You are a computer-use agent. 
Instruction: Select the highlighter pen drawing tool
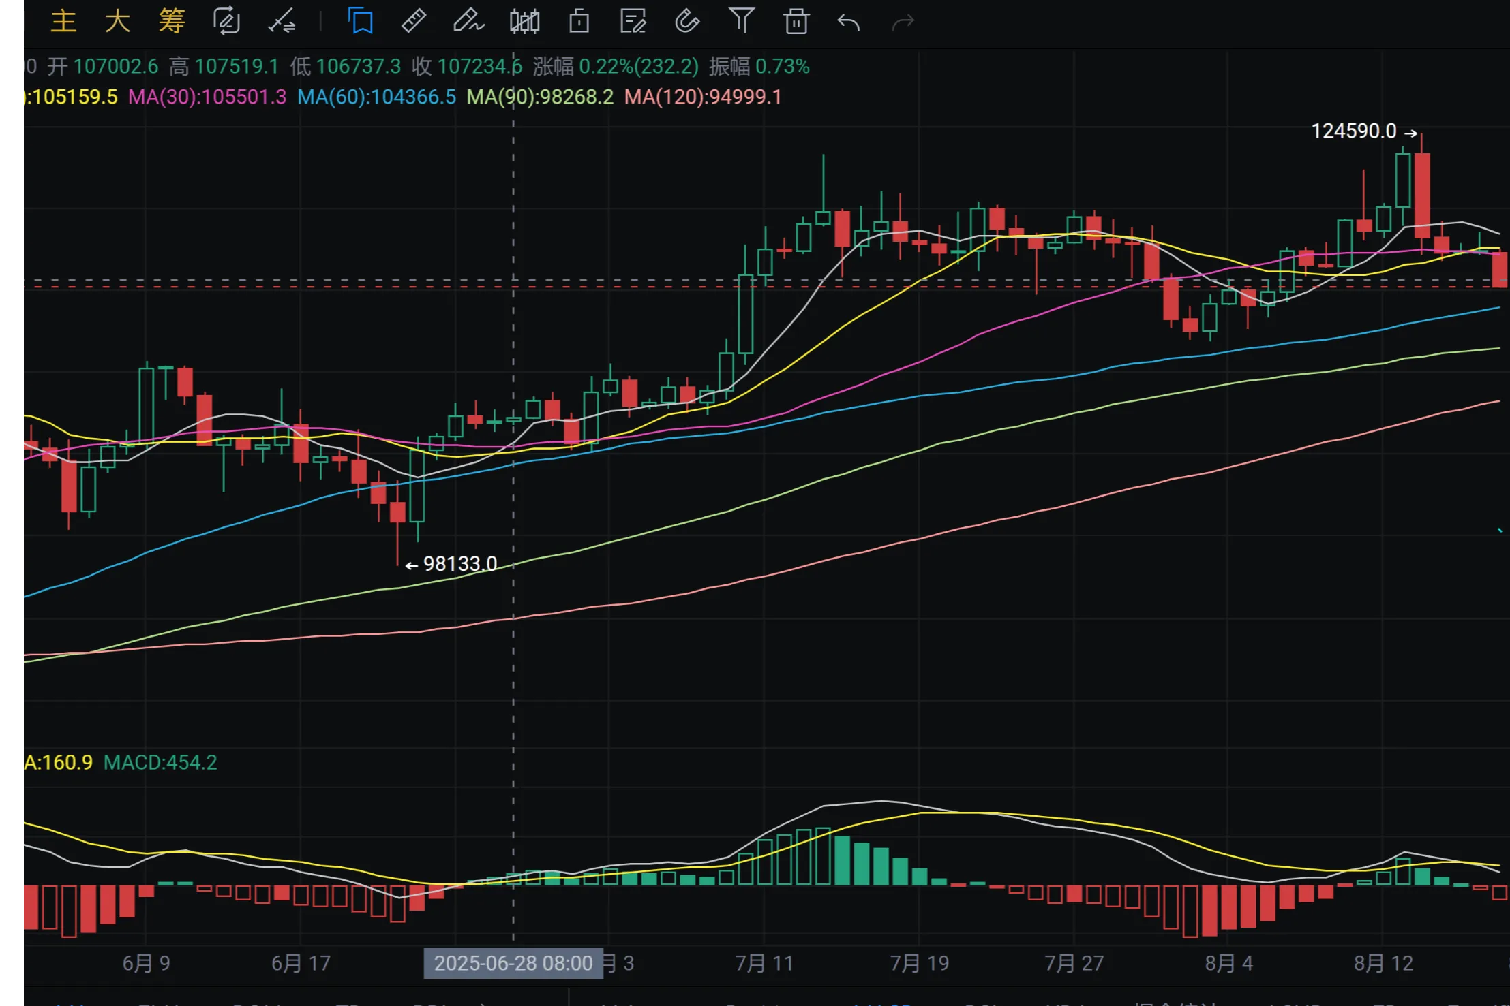pyautogui.click(x=468, y=21)
